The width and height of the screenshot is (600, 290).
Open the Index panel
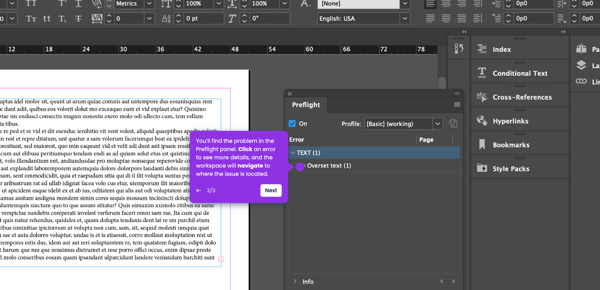tap(501, 49)
